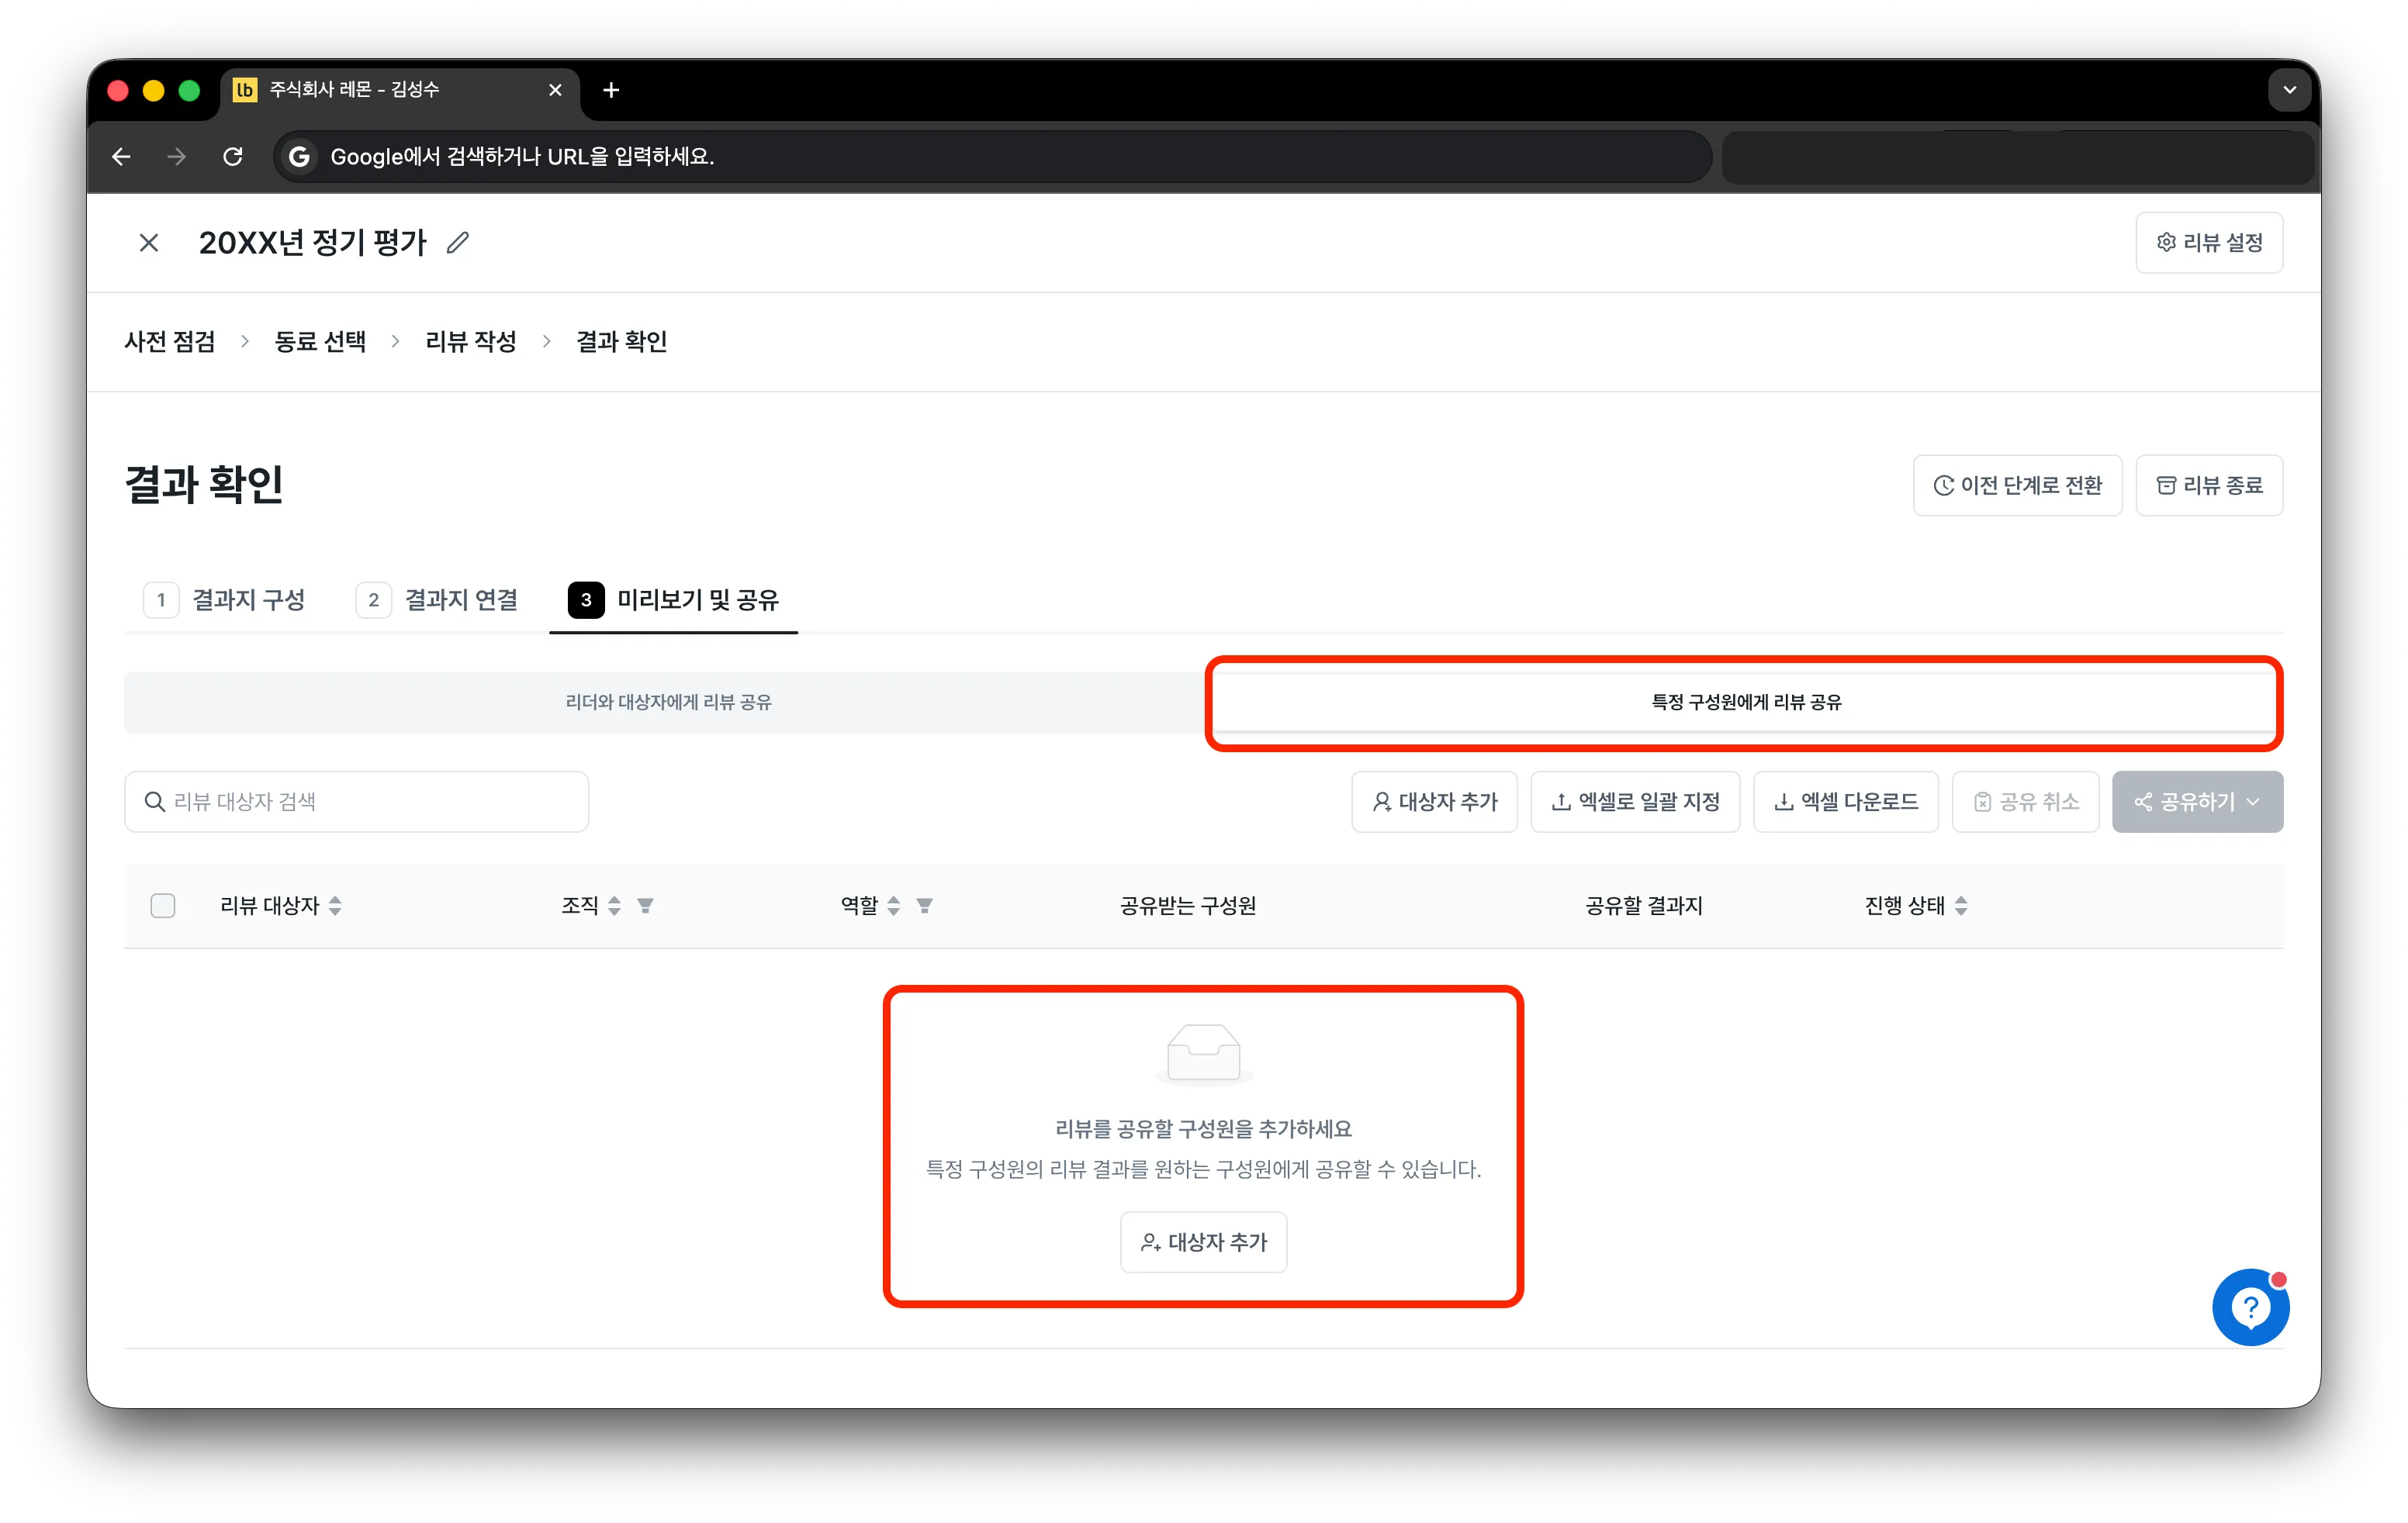2408x1523 pixels.
Task: Select 특정 구성원에게 리뷰 공유 segment
Action: [x=1745, y=703]
